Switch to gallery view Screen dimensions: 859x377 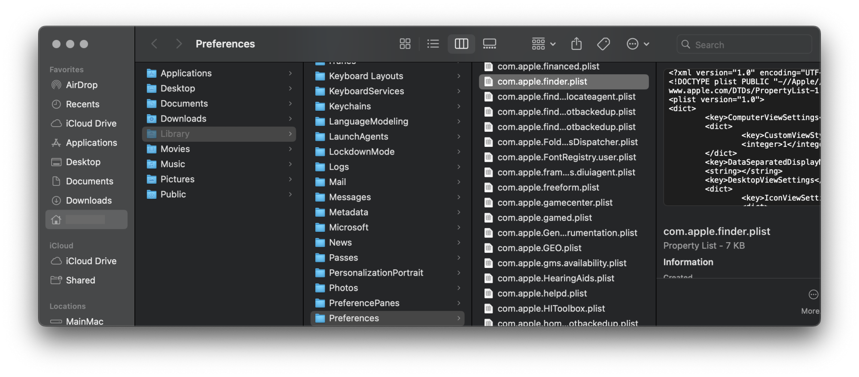pos(490,44)
